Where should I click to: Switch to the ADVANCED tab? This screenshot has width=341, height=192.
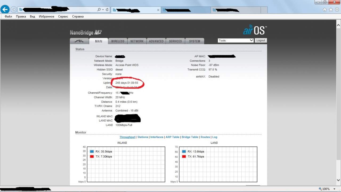pos(156,41)
